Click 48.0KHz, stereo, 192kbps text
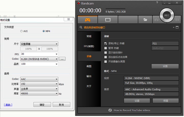184x117 pixels. (x=140, y=94)
